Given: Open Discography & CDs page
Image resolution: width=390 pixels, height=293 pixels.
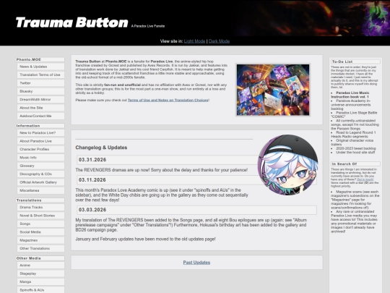Looking at the screenshot, I should point(40,174).
